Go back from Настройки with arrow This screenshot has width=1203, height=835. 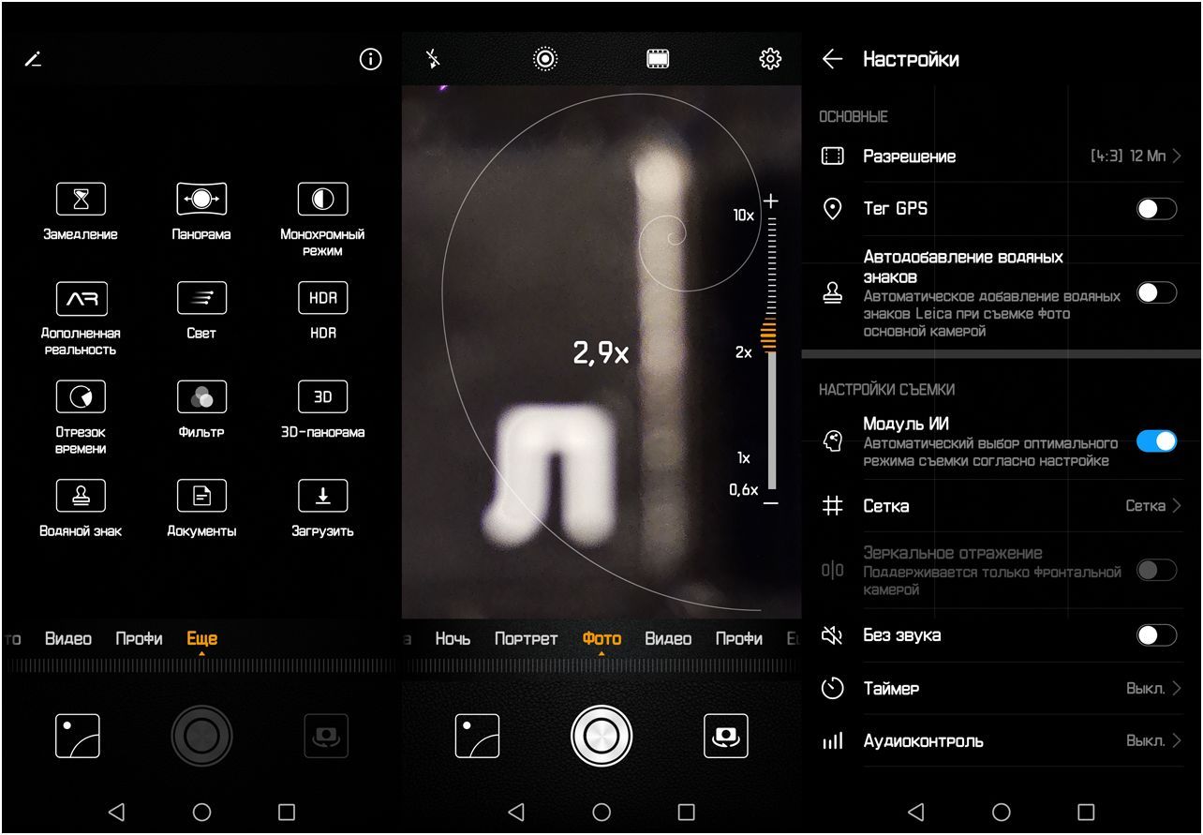831,59
